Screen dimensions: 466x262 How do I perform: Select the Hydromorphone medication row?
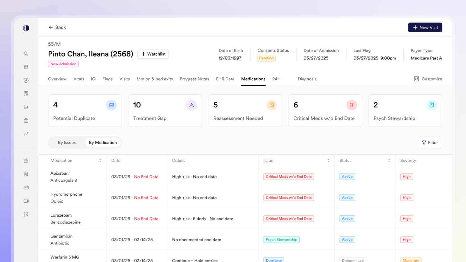pos(245,198)
